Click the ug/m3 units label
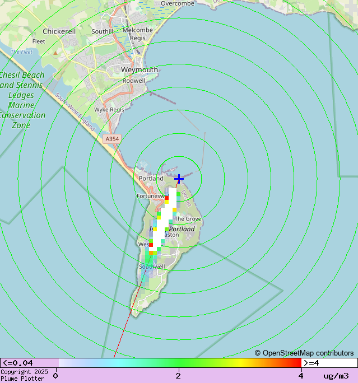Image resolution: width=358 pixels, height=383 pixels. tap(336, 376)
